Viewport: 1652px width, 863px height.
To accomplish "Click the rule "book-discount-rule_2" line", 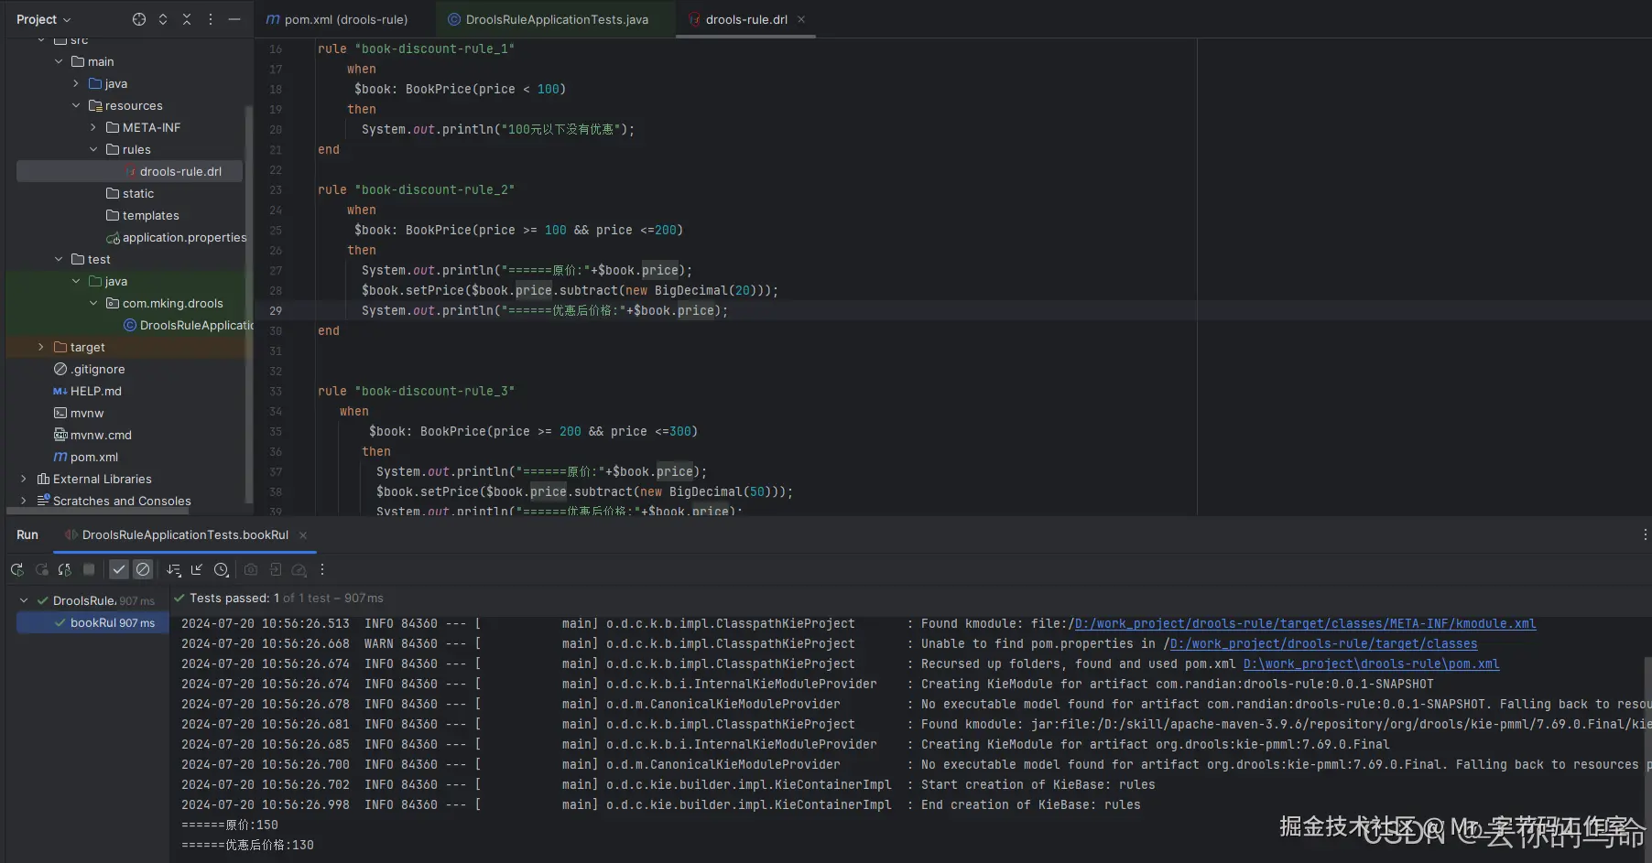I will click(x=416, y=189).
